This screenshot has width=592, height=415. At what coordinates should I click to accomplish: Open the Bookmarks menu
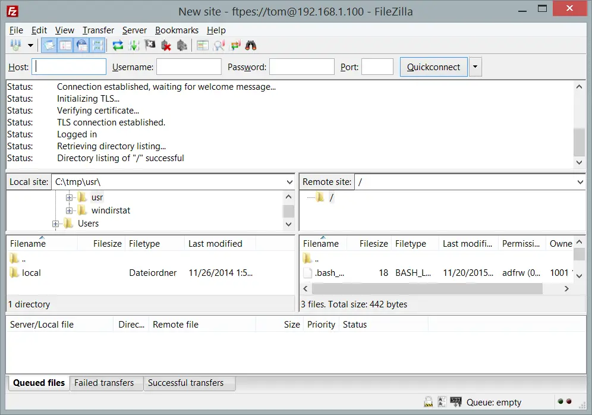coord(177,30)
